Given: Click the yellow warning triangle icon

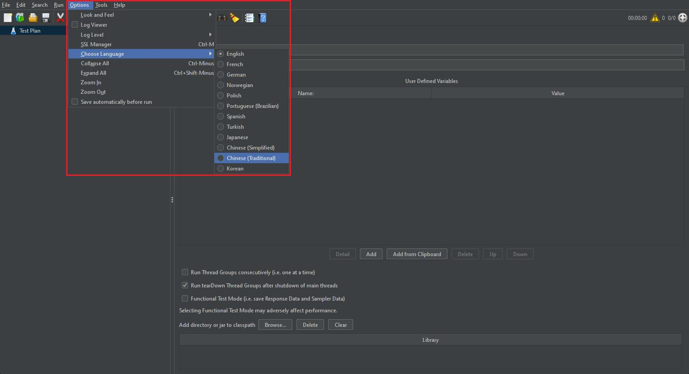Looking at the screenshot, I should pos(655,18).
